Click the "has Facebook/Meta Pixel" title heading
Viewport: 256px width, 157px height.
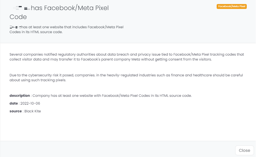(70, 8)
